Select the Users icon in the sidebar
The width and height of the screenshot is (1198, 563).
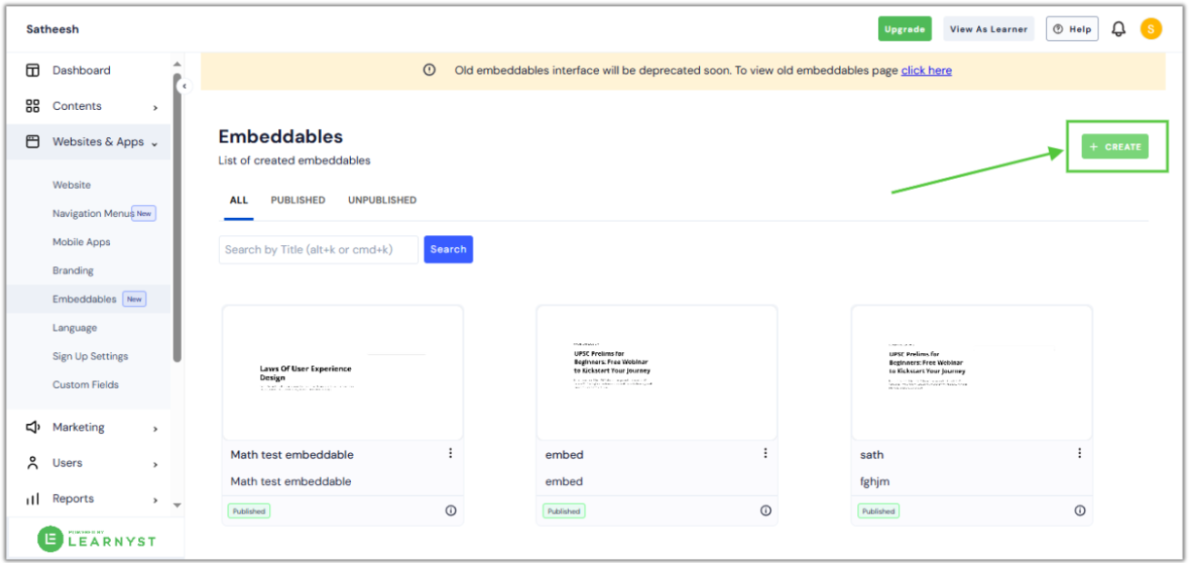click(x=33, y=463)
